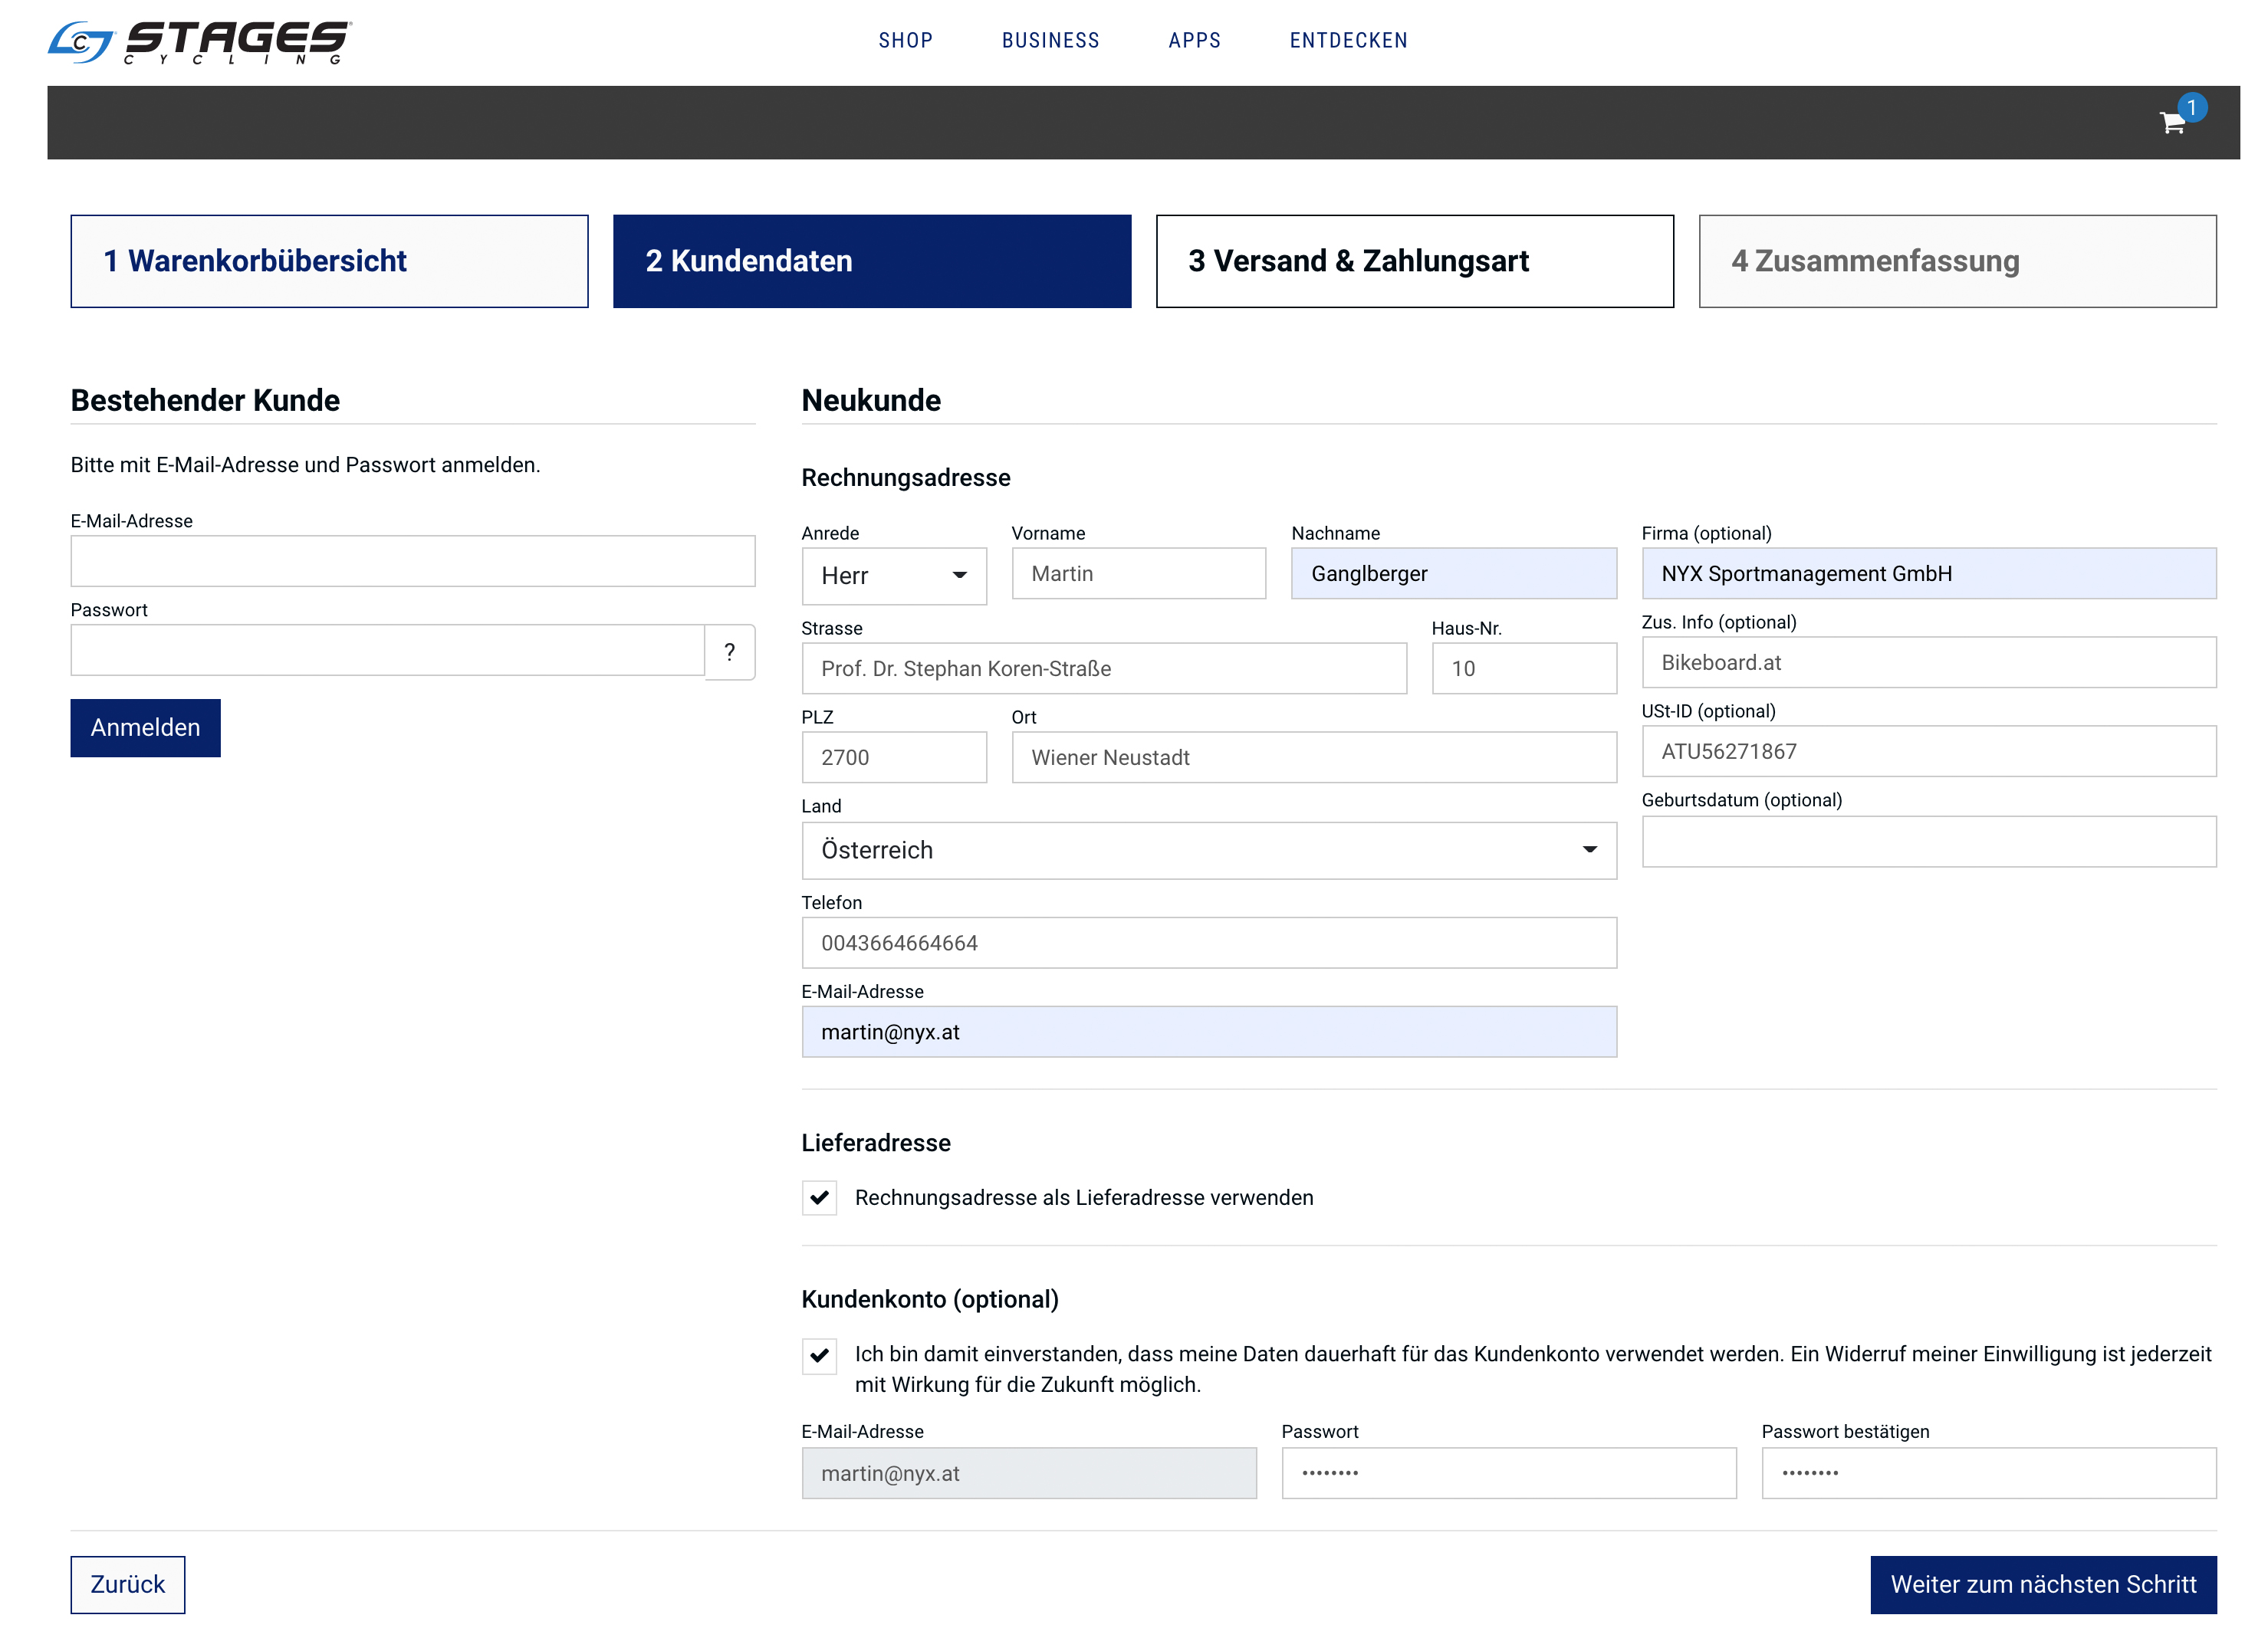2268x1651 pixels.
Task: Click the Nachname field containing Ganglberger
Action: click(1453, 573)
